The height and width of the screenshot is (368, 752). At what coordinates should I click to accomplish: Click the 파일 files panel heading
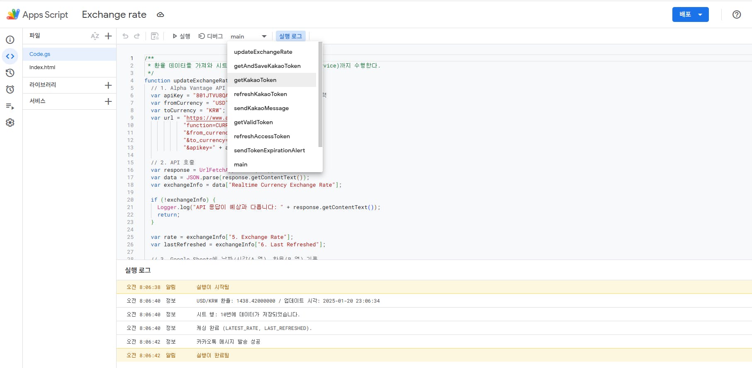35,36
